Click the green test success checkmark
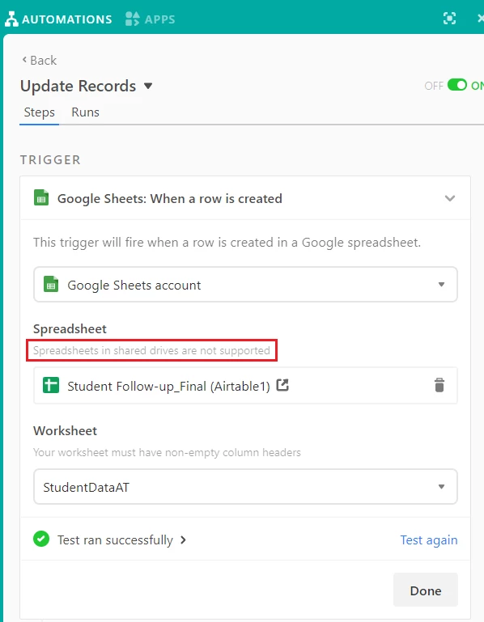 tap(41, 539)
